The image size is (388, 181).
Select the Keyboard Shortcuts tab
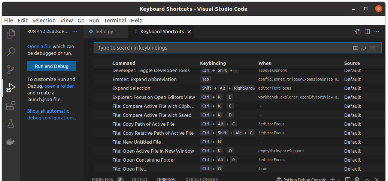(x=162, y=32)
